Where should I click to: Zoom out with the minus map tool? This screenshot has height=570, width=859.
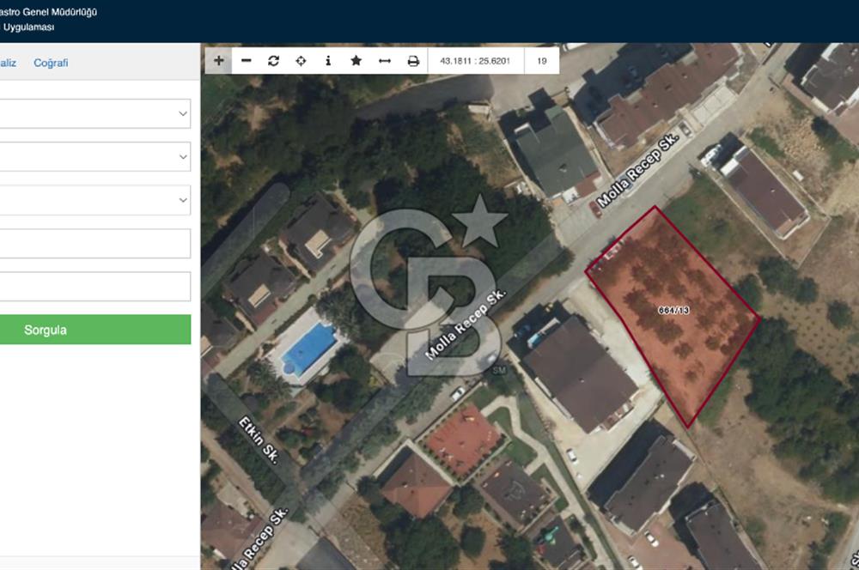coord(246,61)
